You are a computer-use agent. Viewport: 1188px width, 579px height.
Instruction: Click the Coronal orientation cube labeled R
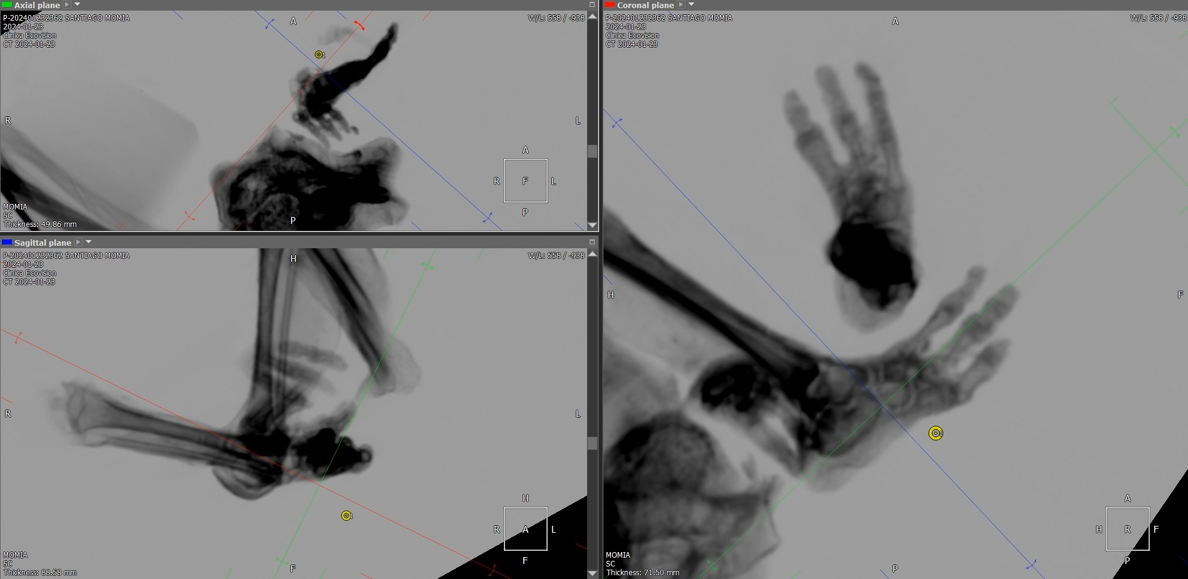[x=1128, y=529]
